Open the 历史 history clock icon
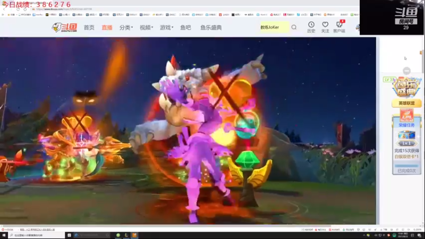Viewport: 425px width, 239px height. [x=311, y=27]
